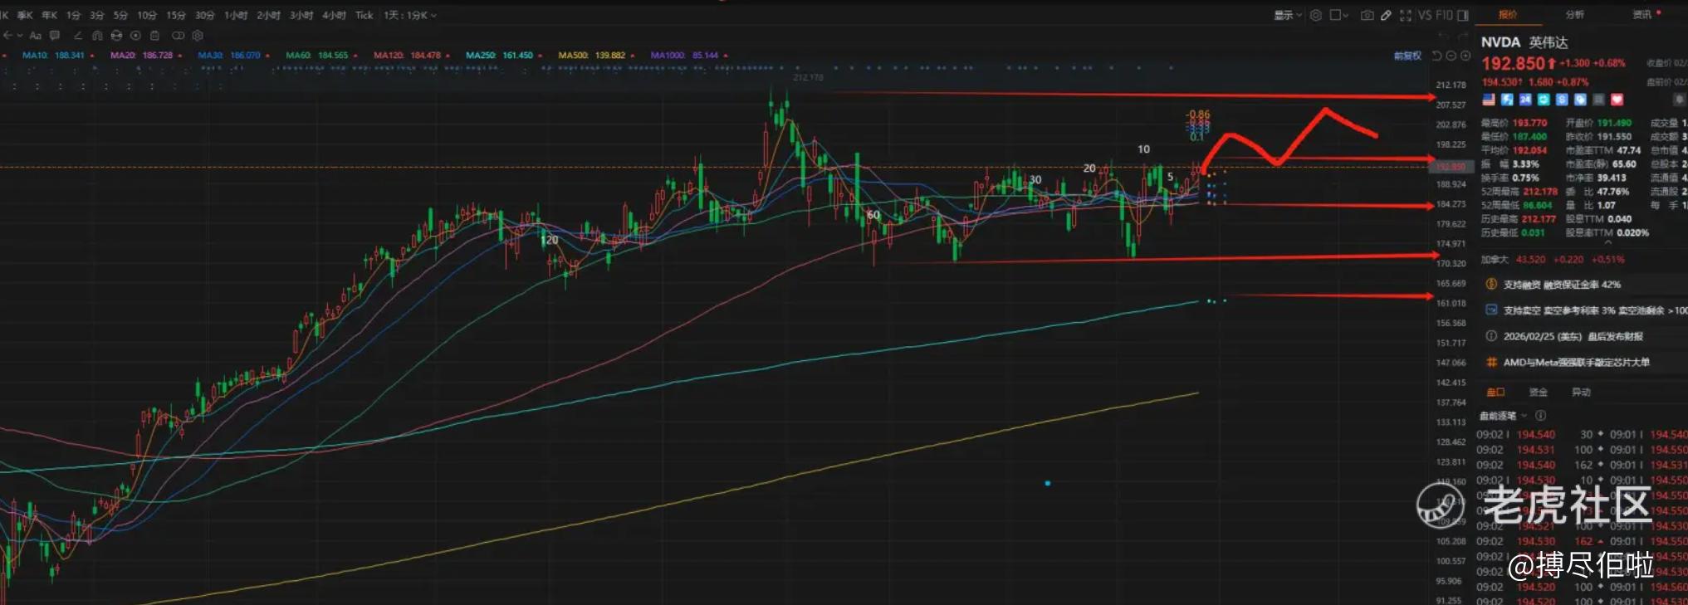This screenshot has height=605, width=1688.
Task: Switch chart to Tick view
Action: tap(364, 15)
